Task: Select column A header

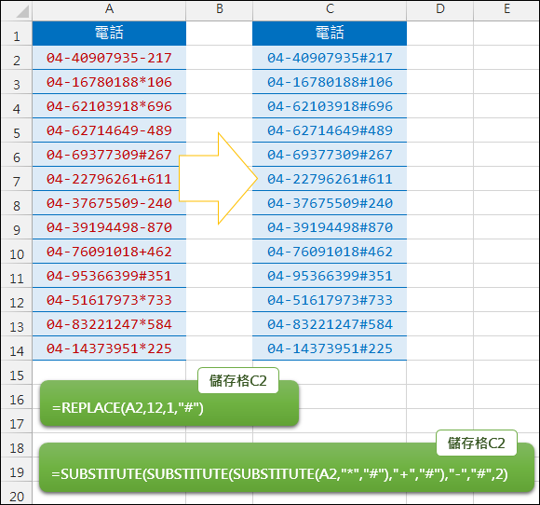Action: (109, 10)
